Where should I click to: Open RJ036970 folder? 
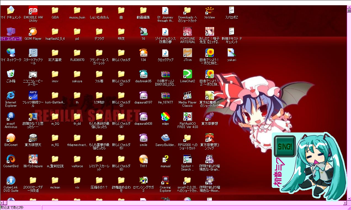coord(77,53)
